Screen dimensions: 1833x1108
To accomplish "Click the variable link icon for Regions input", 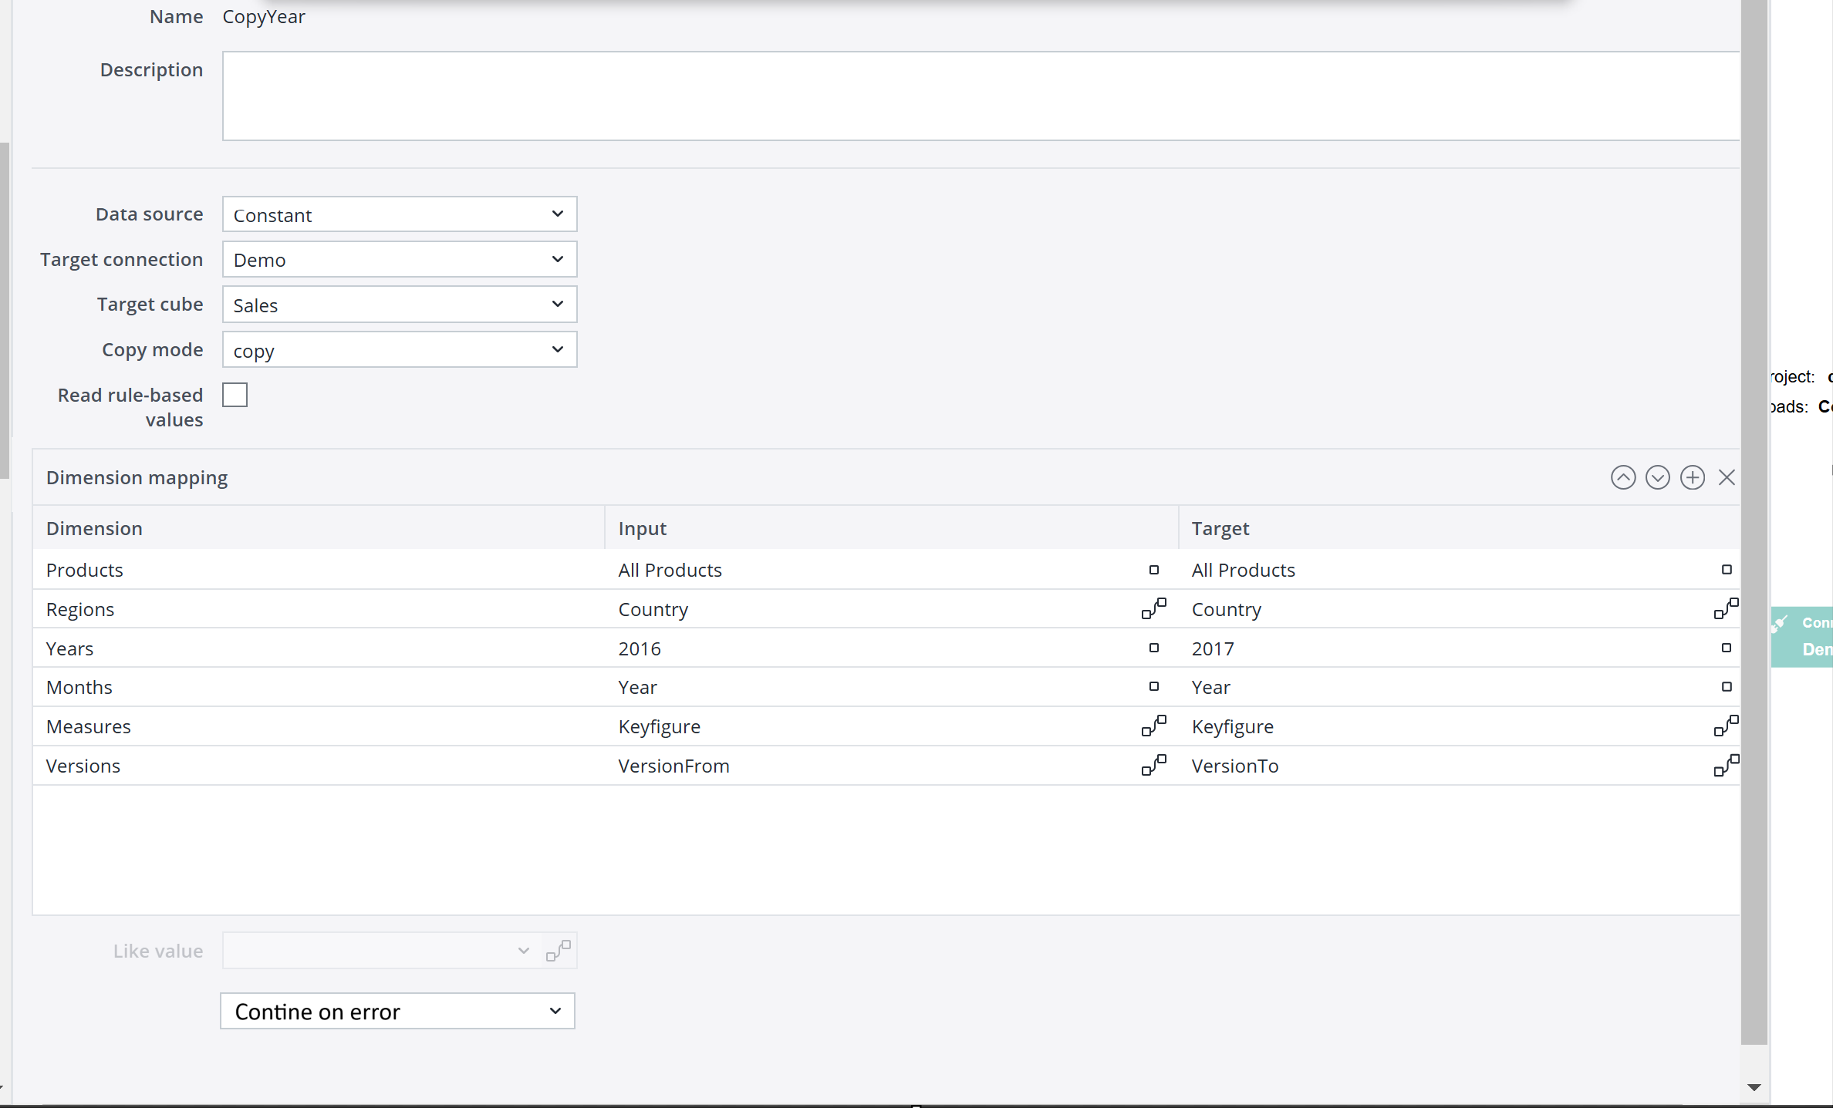I will pos(1153,608).
